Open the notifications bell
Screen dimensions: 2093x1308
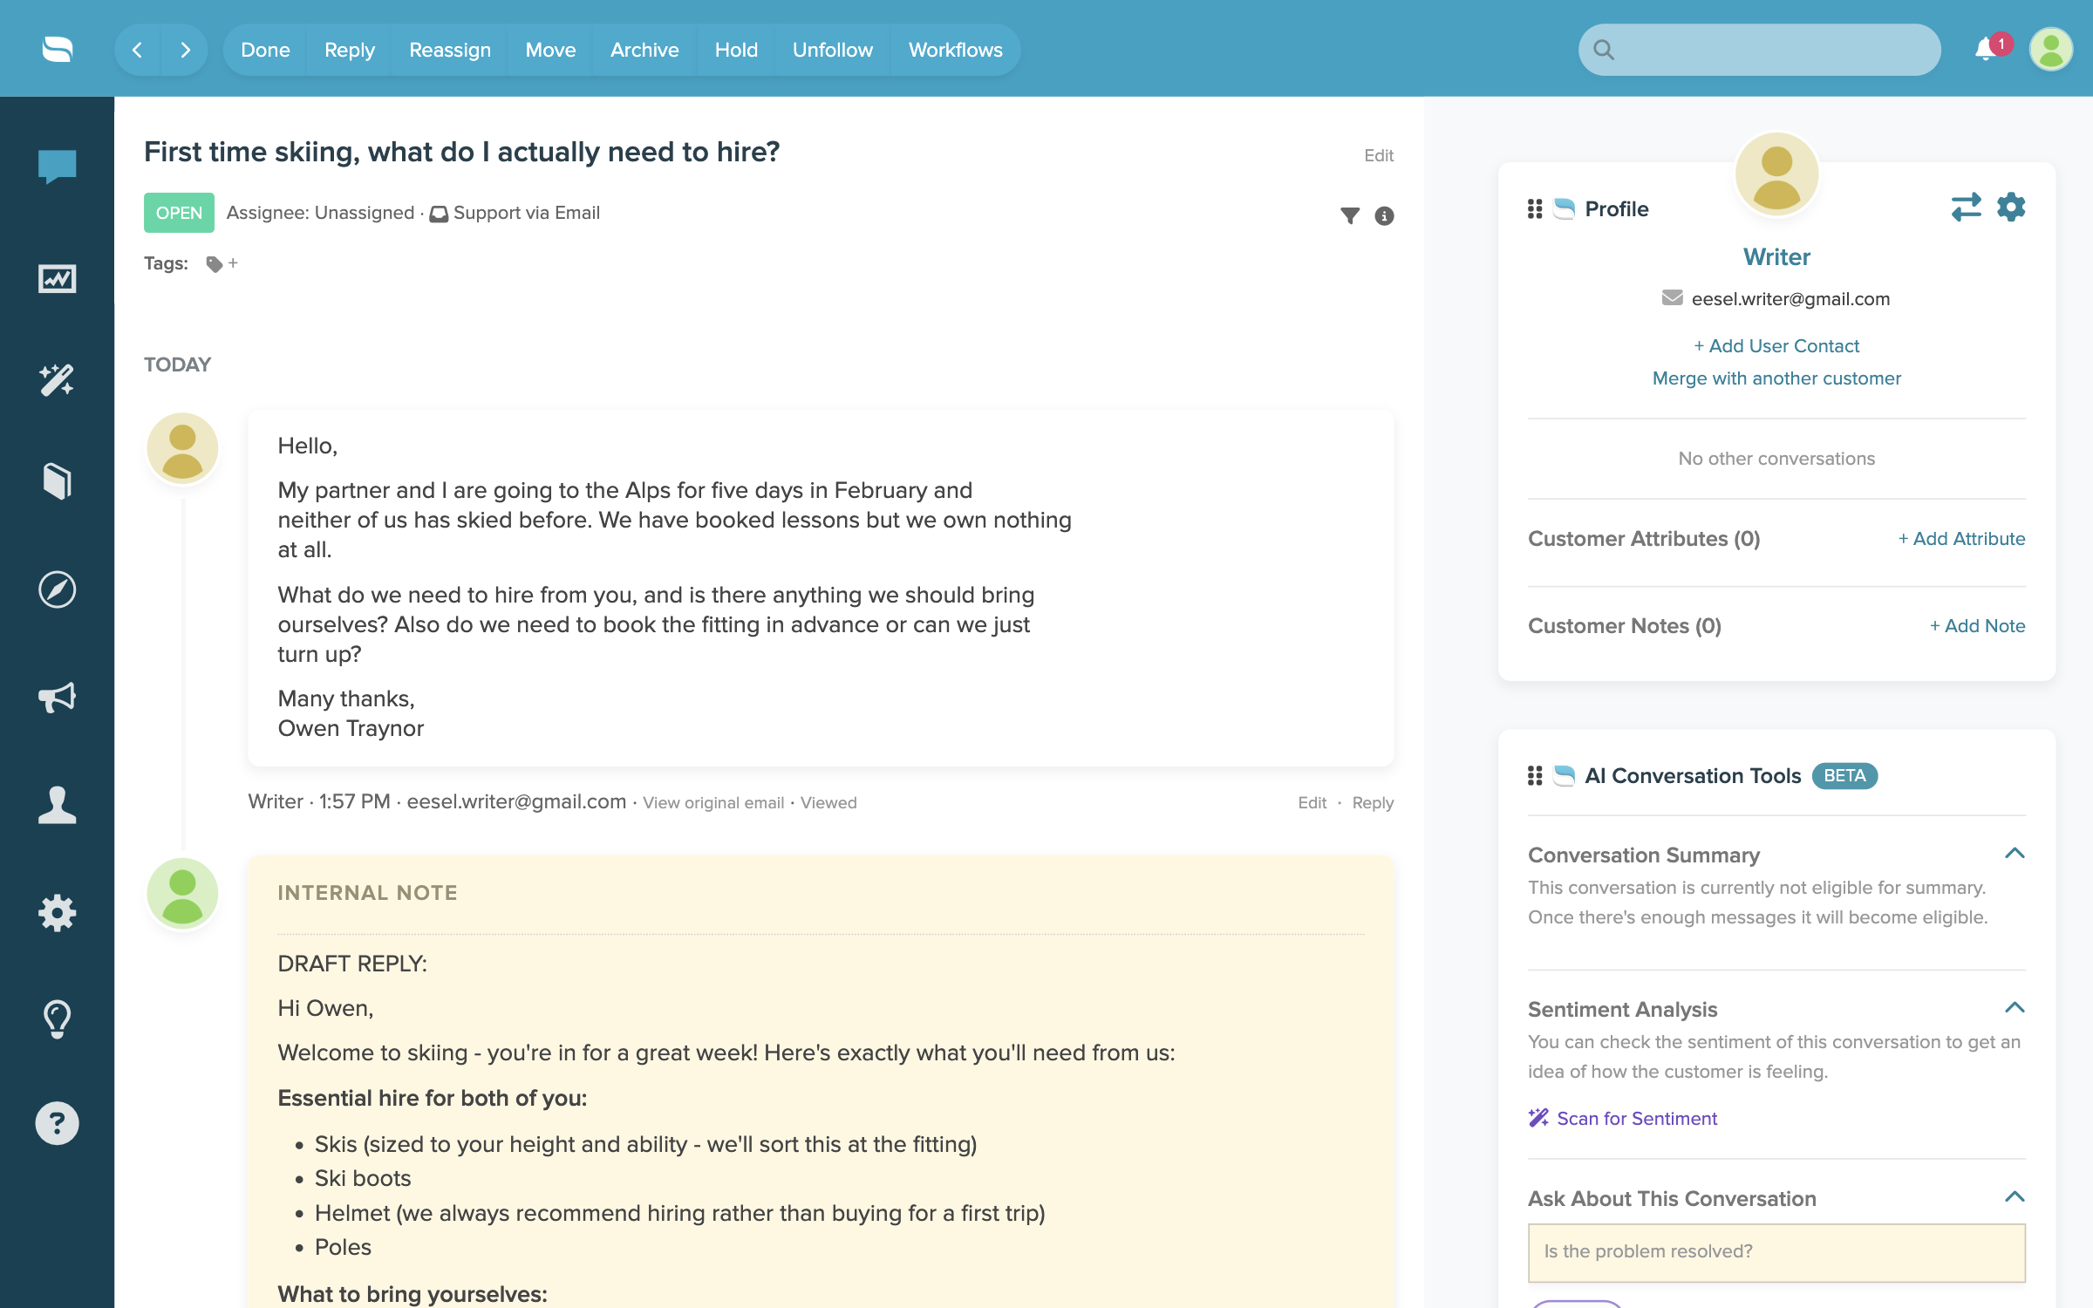coord(1986,49)
